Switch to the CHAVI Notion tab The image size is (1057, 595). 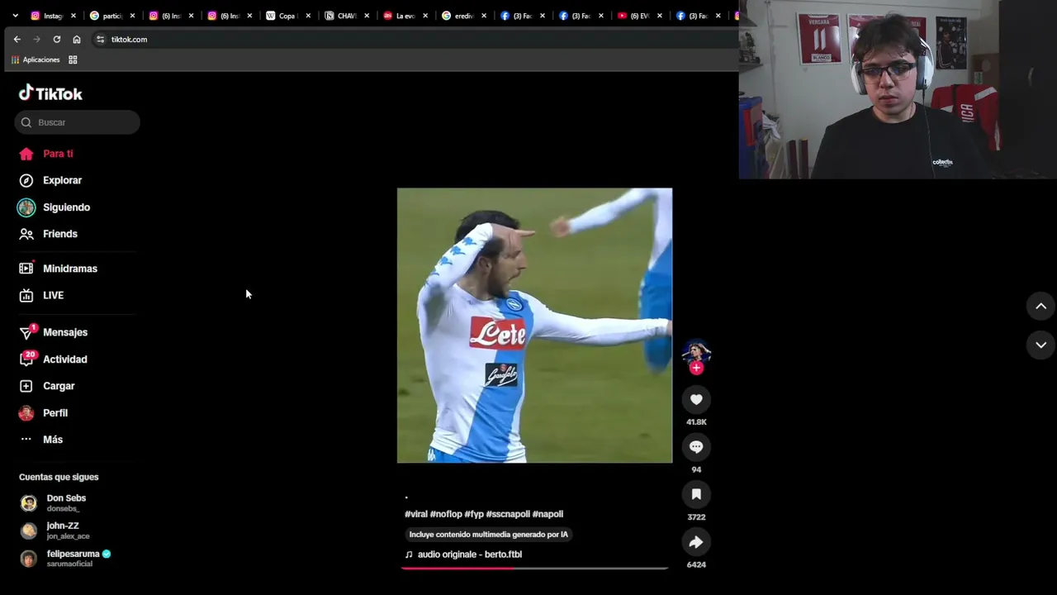[341, 16]
